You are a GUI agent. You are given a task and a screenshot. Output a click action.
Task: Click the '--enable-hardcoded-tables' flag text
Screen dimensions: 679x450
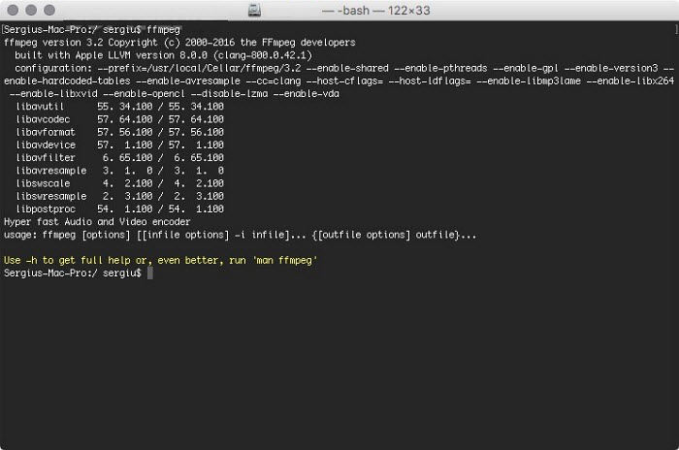click(67, 80)
